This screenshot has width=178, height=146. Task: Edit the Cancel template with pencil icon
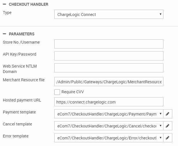point(168,126)
